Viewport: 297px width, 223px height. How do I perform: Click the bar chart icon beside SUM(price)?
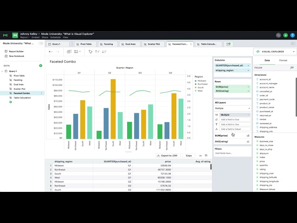(x=248, y=136)
